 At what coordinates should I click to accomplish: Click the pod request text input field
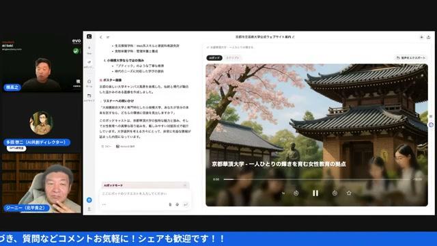click(x=145, y=193)
